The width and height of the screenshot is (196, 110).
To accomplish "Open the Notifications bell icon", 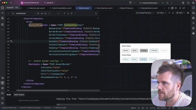I will (193, 8).
